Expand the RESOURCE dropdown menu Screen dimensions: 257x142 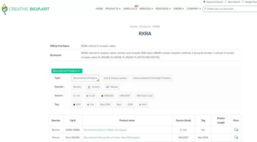click(163, 9)
